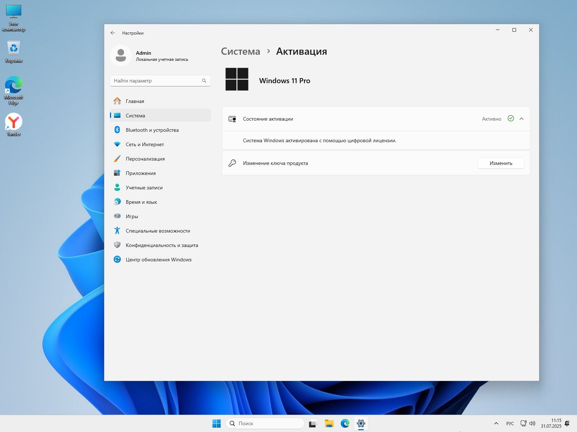Minimize the Settings window
This screenshot has height=432, width=577.
(498, 30)
